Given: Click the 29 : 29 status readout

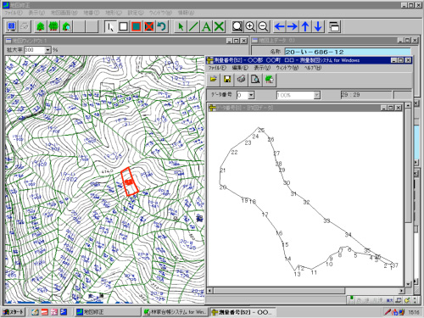Looking at the screenshot, I should [366, 95].
